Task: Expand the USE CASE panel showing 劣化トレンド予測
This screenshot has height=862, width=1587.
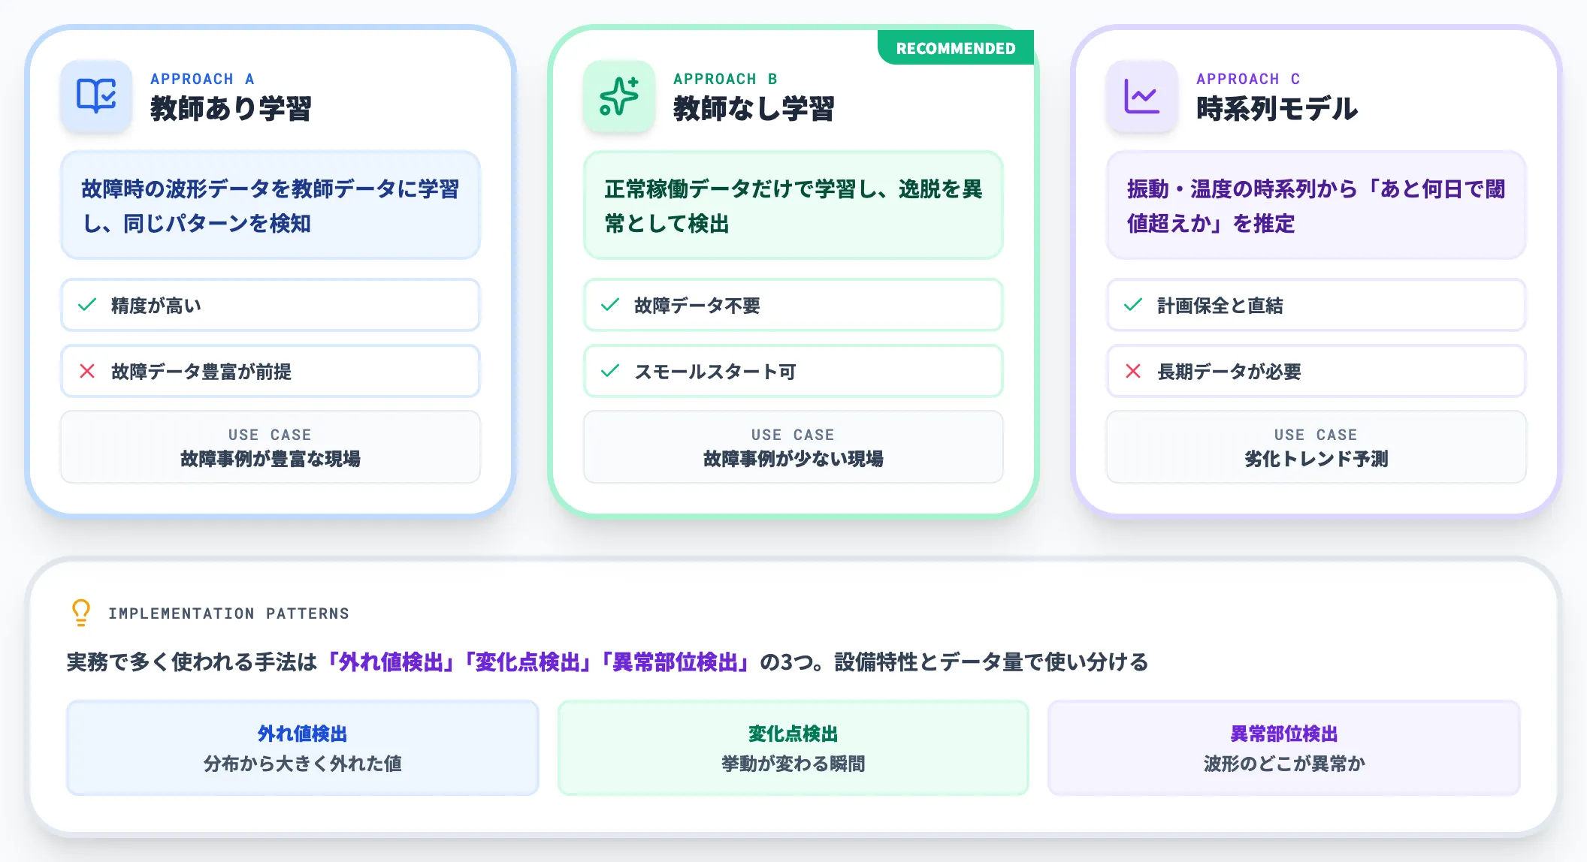Action: click(x=1314, y=448)
